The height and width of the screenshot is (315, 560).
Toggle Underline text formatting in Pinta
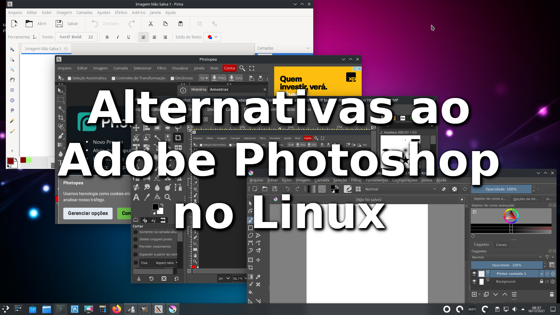[129, 37]
